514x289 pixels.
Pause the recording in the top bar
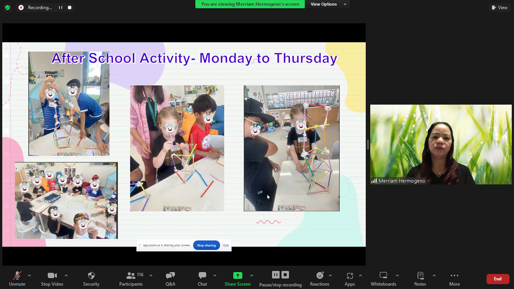tap(60, 8)
